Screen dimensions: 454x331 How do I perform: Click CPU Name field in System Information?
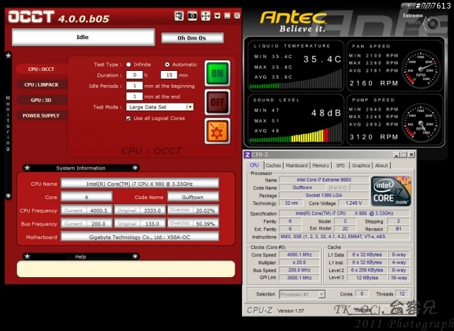(x=140, y=184)
